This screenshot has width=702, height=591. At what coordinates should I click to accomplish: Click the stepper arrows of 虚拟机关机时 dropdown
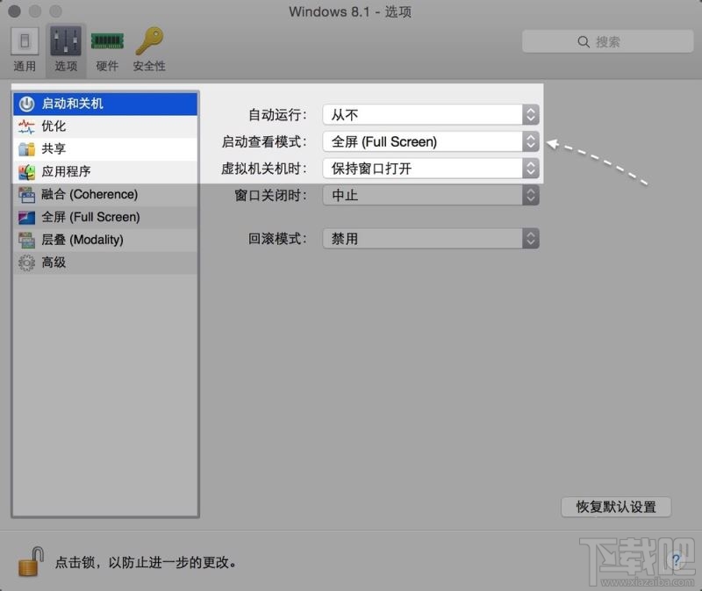[531, 169]
